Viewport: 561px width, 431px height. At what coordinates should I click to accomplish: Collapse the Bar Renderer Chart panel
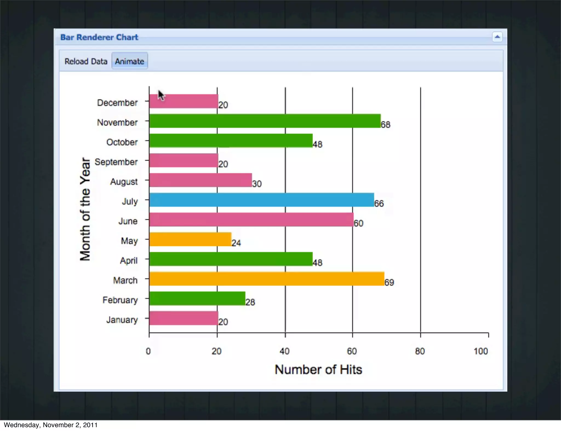(497, 37)
